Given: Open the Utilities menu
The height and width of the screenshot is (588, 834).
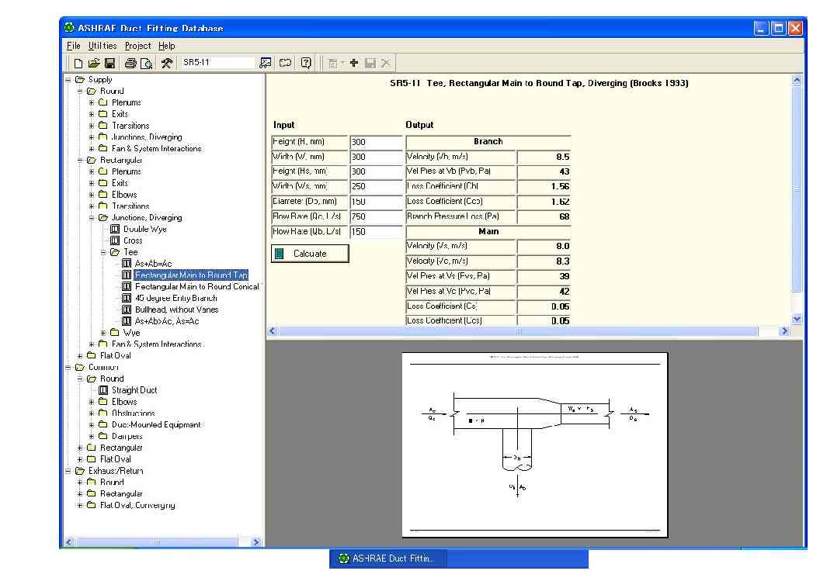Looking at the screenshot, I should click(x=103, y=46).
